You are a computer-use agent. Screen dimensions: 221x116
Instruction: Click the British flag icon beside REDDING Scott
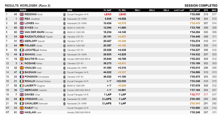coord(22,14)
